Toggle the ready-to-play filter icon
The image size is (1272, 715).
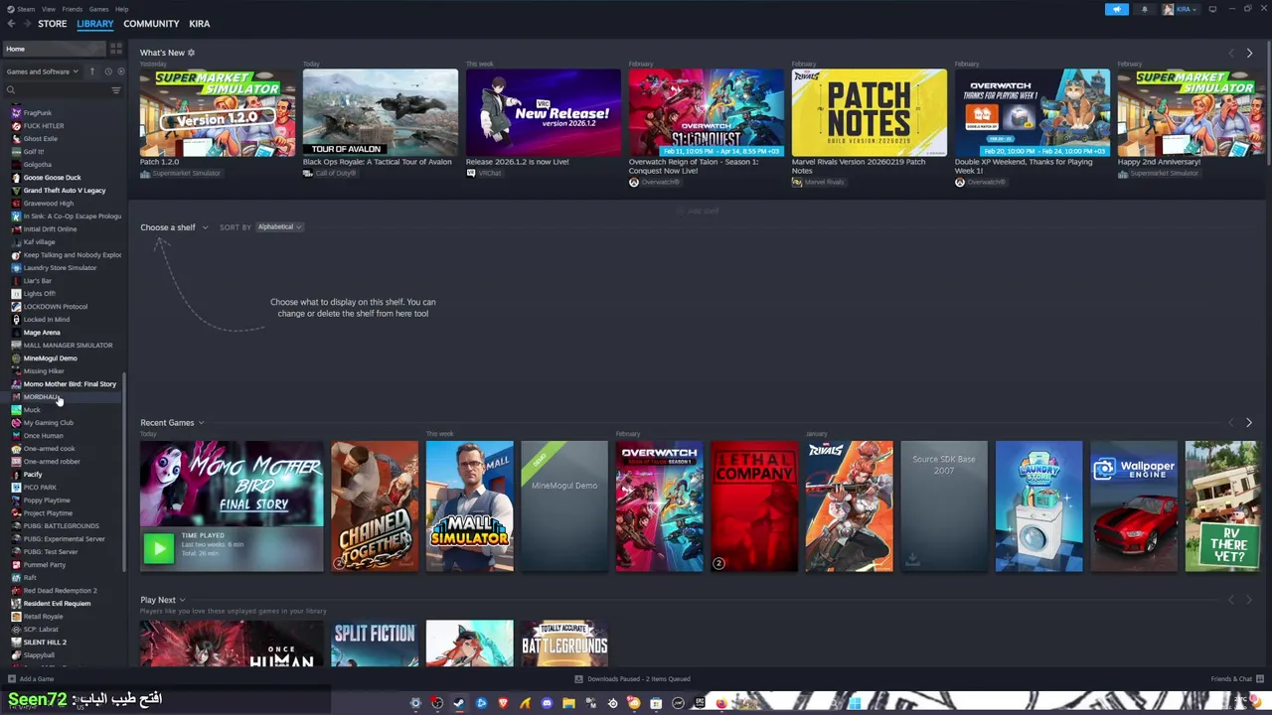pyautogui.click(x=121, y=71)
